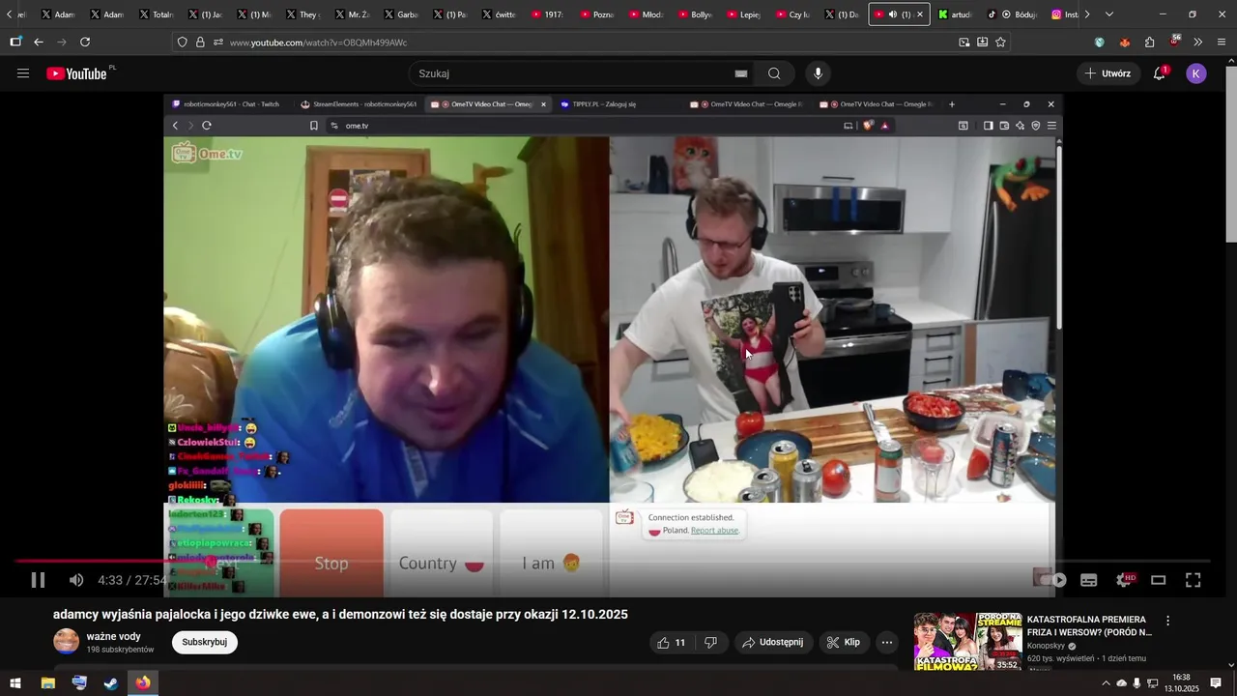Open site permissions icon in address bar
This screenshot has width=1237, height=696.
click(218, 43)
